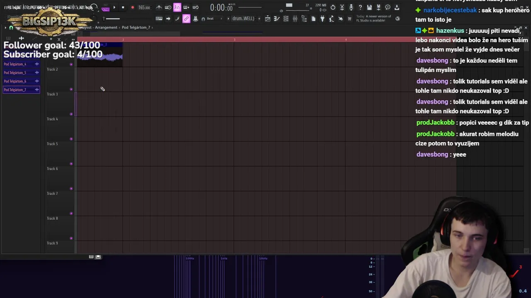
Task: Open the Piano roll view icon
Action: pos(277,19)
